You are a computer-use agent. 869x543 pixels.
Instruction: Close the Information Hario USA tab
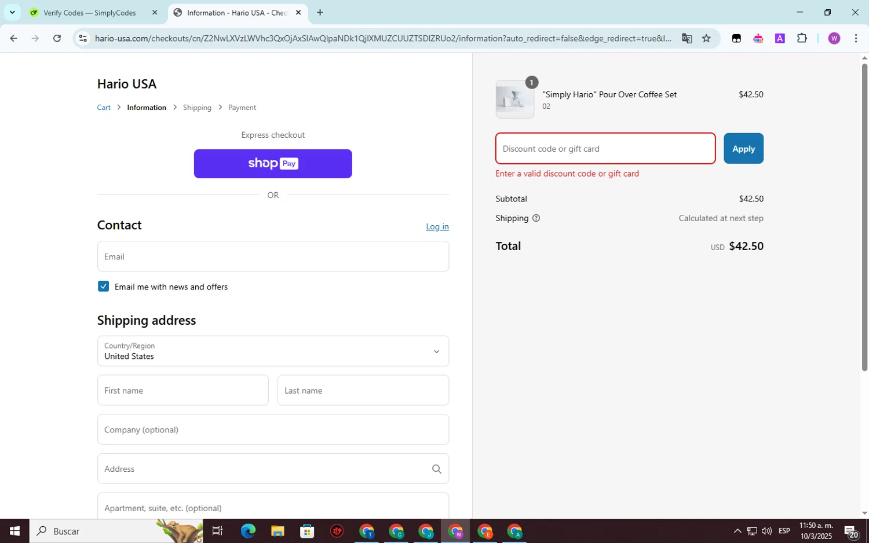pyautogui.click(x=298, y=12)
